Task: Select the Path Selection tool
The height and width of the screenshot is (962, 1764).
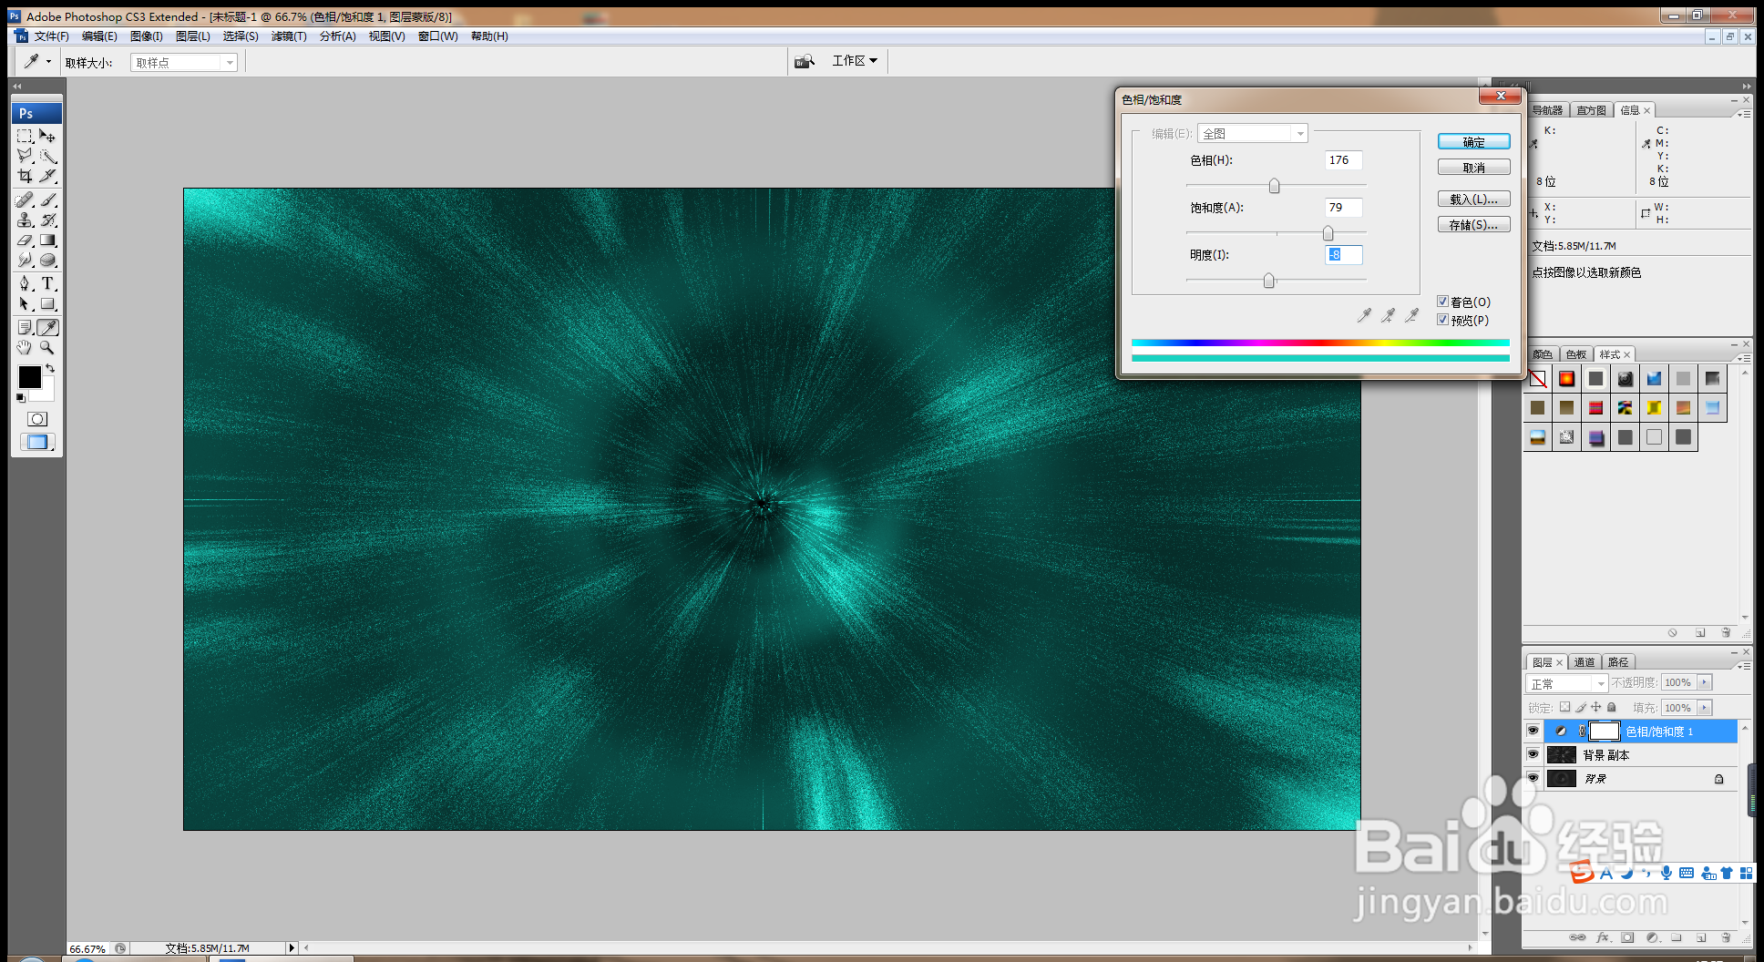Action: pyautogui.click(x=25, y=304)
